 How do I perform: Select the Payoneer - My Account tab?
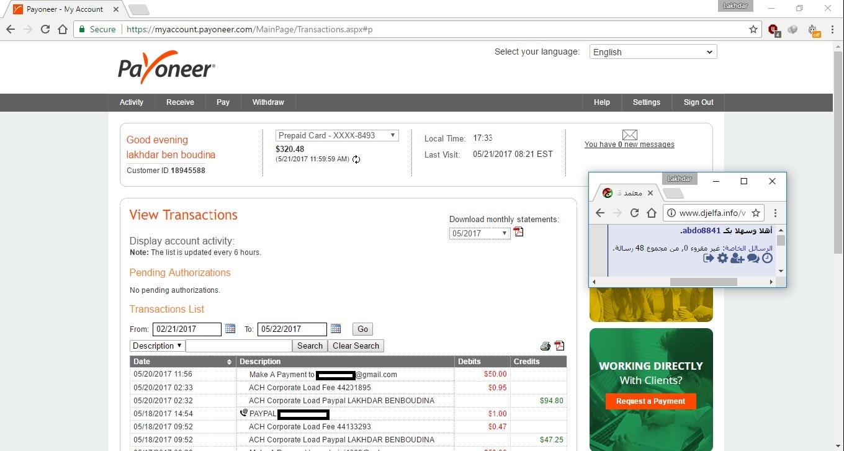pyautogui.click(x=65, y=9)
